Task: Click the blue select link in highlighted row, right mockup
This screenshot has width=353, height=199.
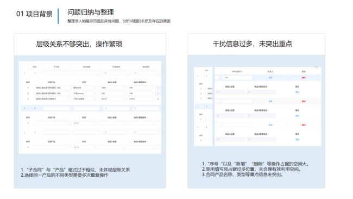Action: tap(270, 78)
